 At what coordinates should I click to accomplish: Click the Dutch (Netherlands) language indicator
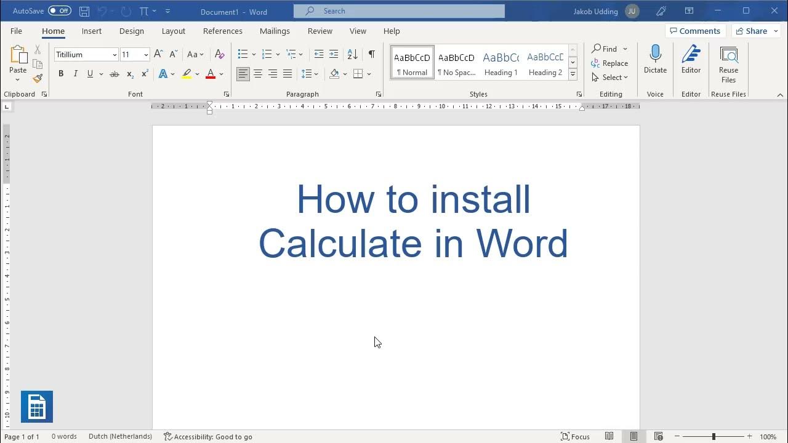pyautogui.click(x=120, y=436)
